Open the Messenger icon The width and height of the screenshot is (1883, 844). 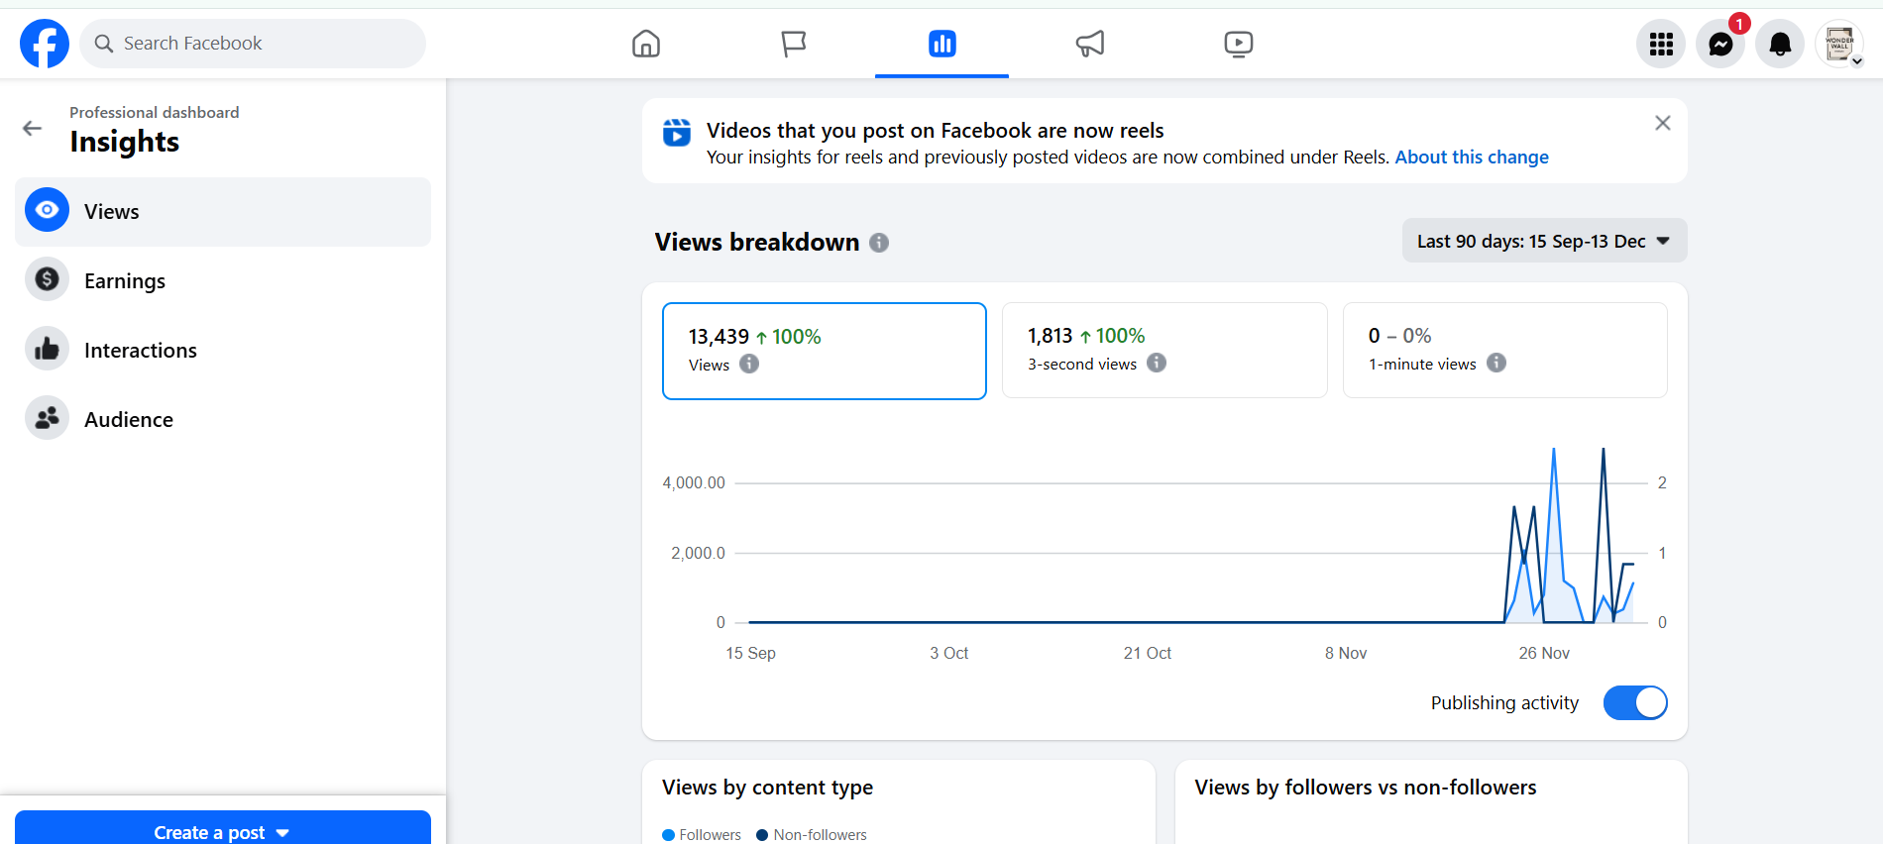[1720, 45]
